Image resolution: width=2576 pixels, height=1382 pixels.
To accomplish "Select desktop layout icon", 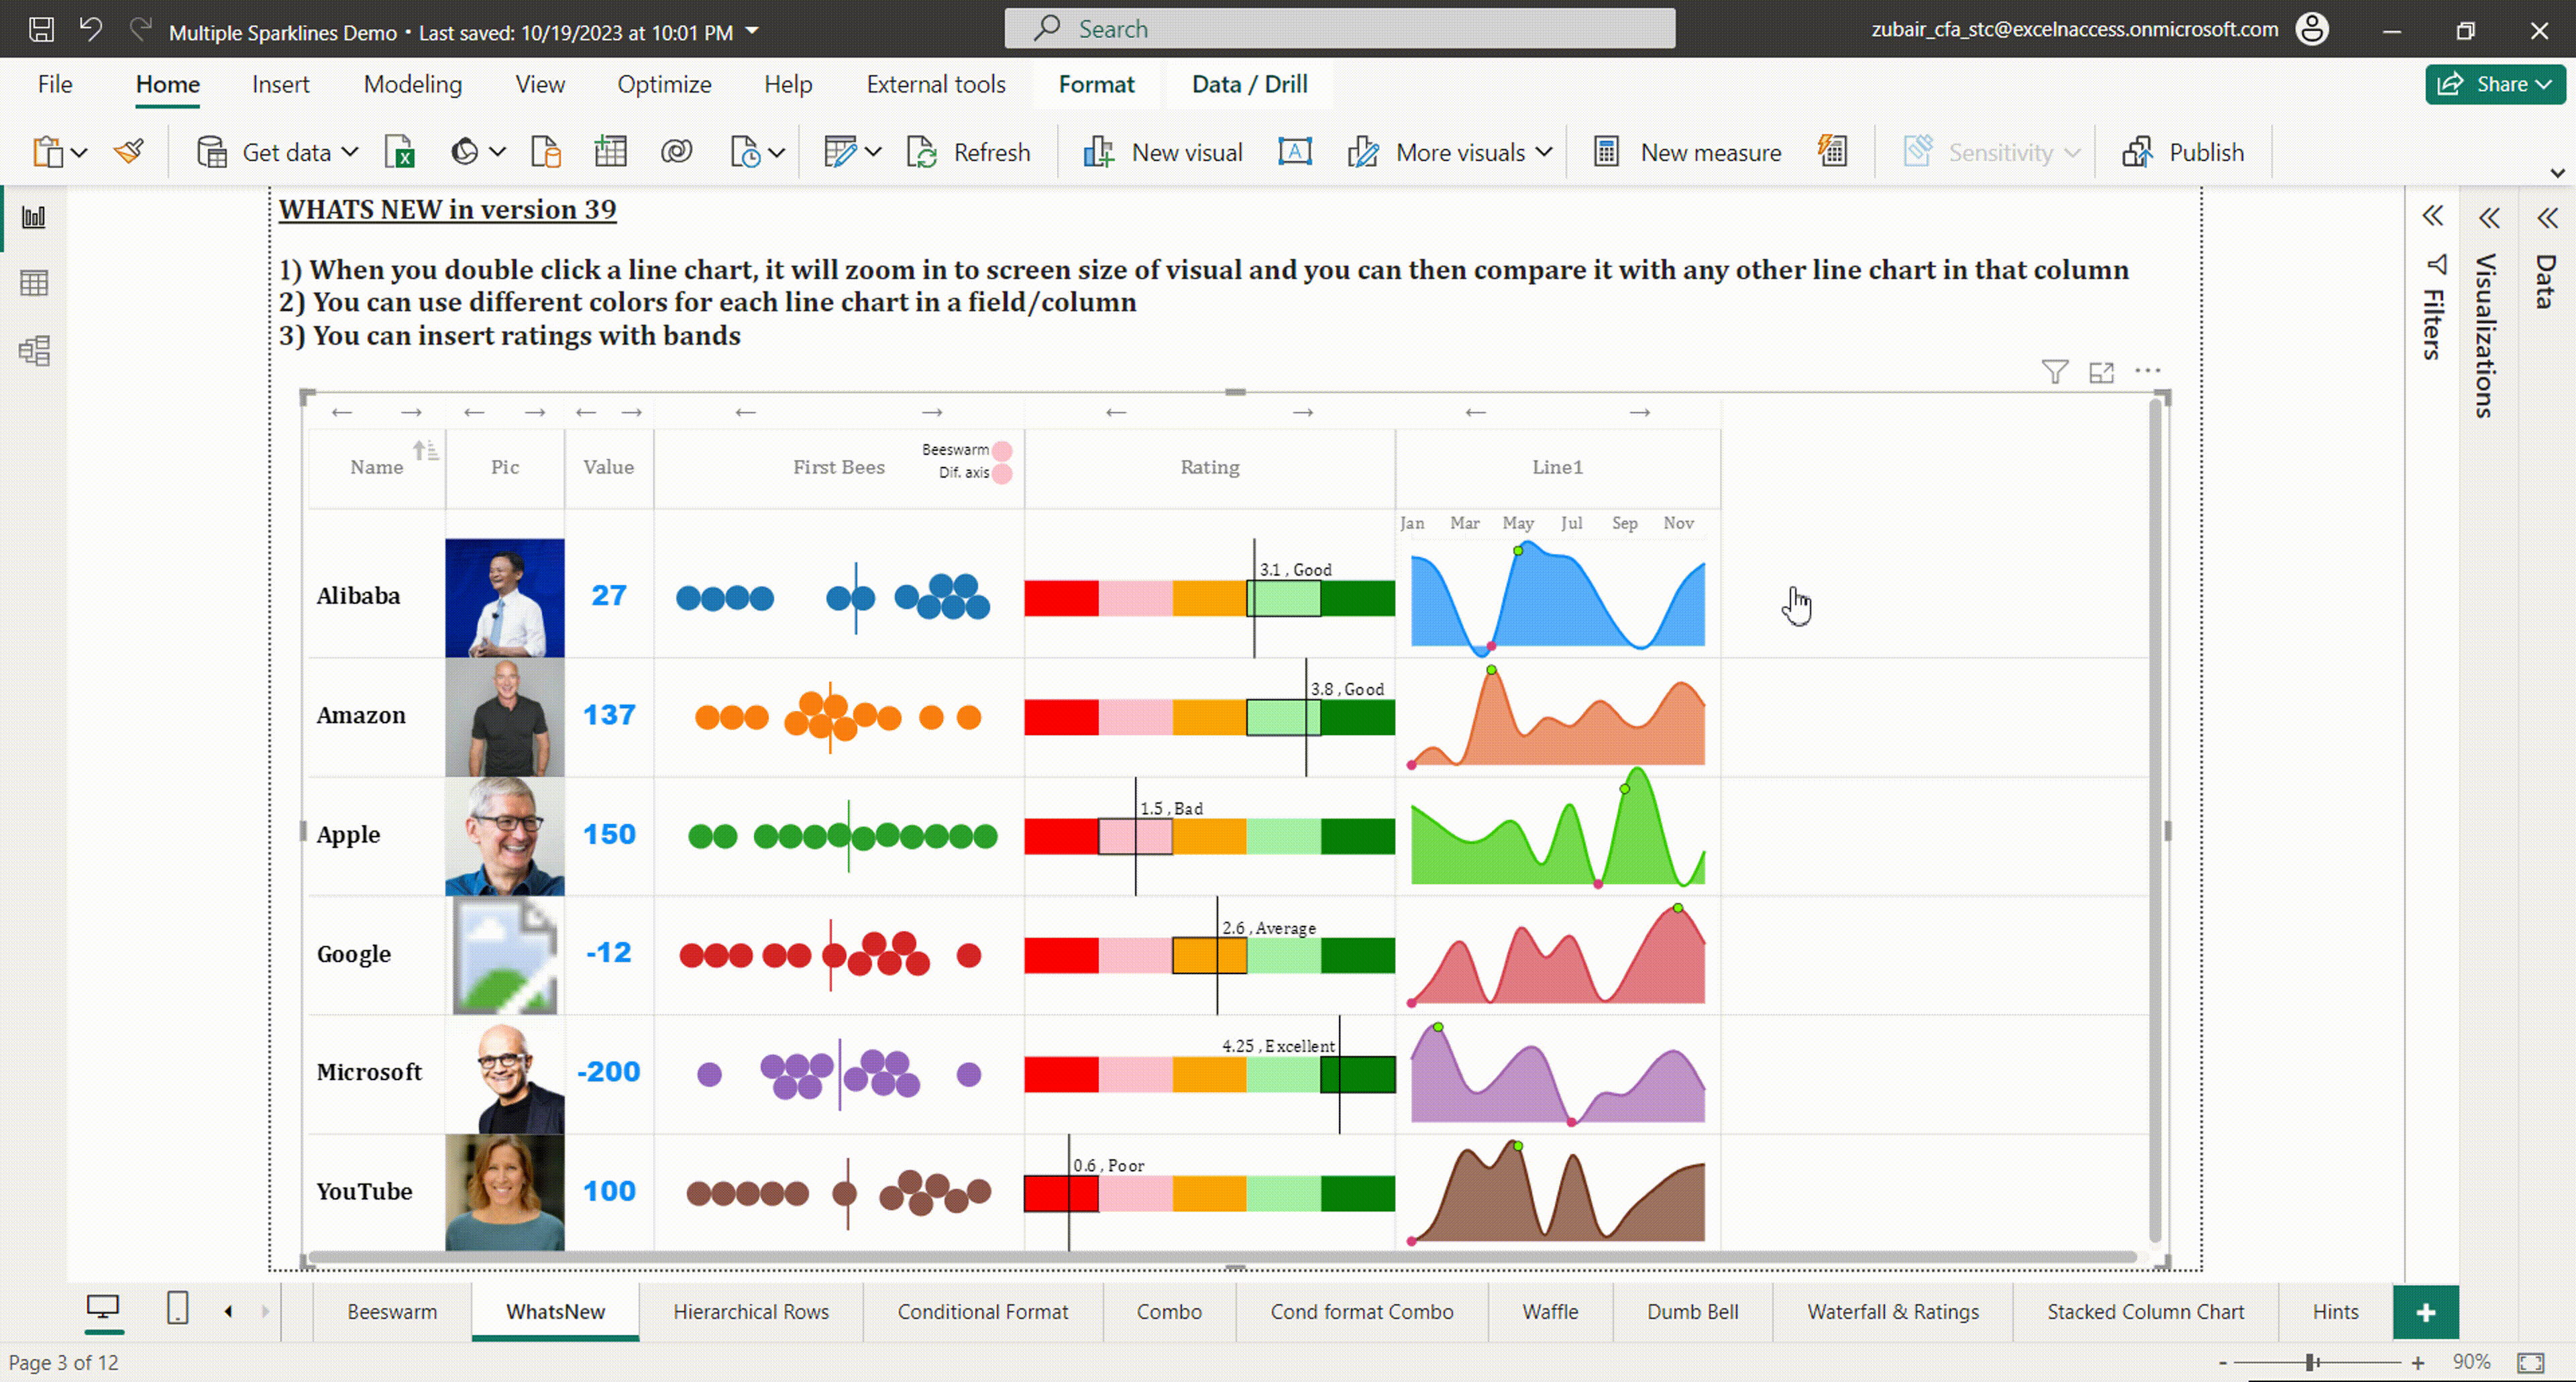I will [x=103, y=1308].
